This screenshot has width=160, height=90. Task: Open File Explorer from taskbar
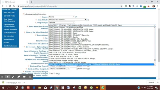(x=40, y=87)
